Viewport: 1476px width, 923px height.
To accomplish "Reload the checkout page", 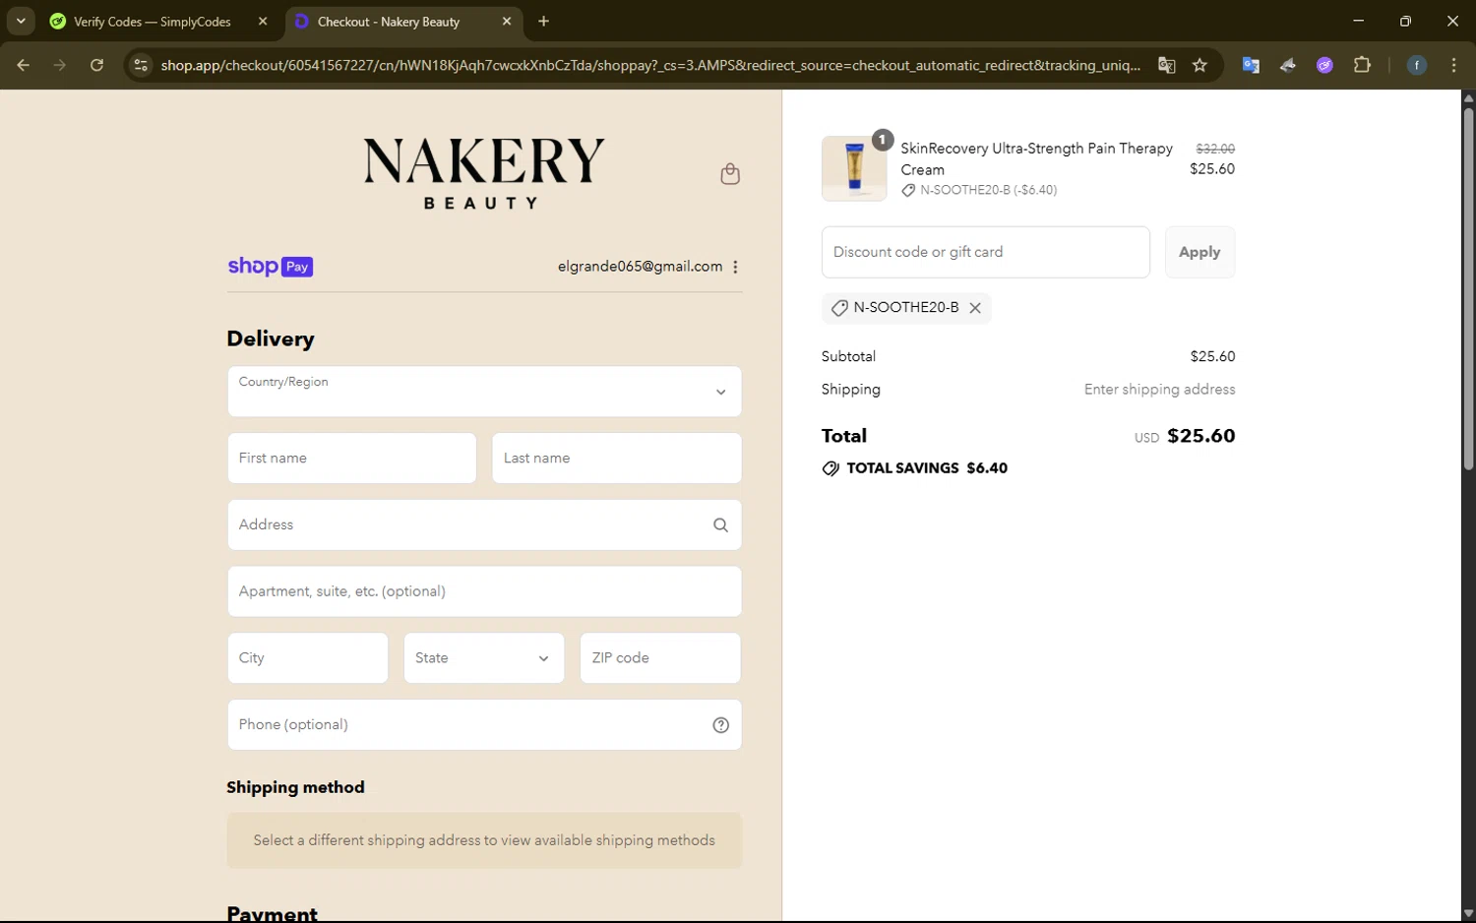I will tap(96, 65).
